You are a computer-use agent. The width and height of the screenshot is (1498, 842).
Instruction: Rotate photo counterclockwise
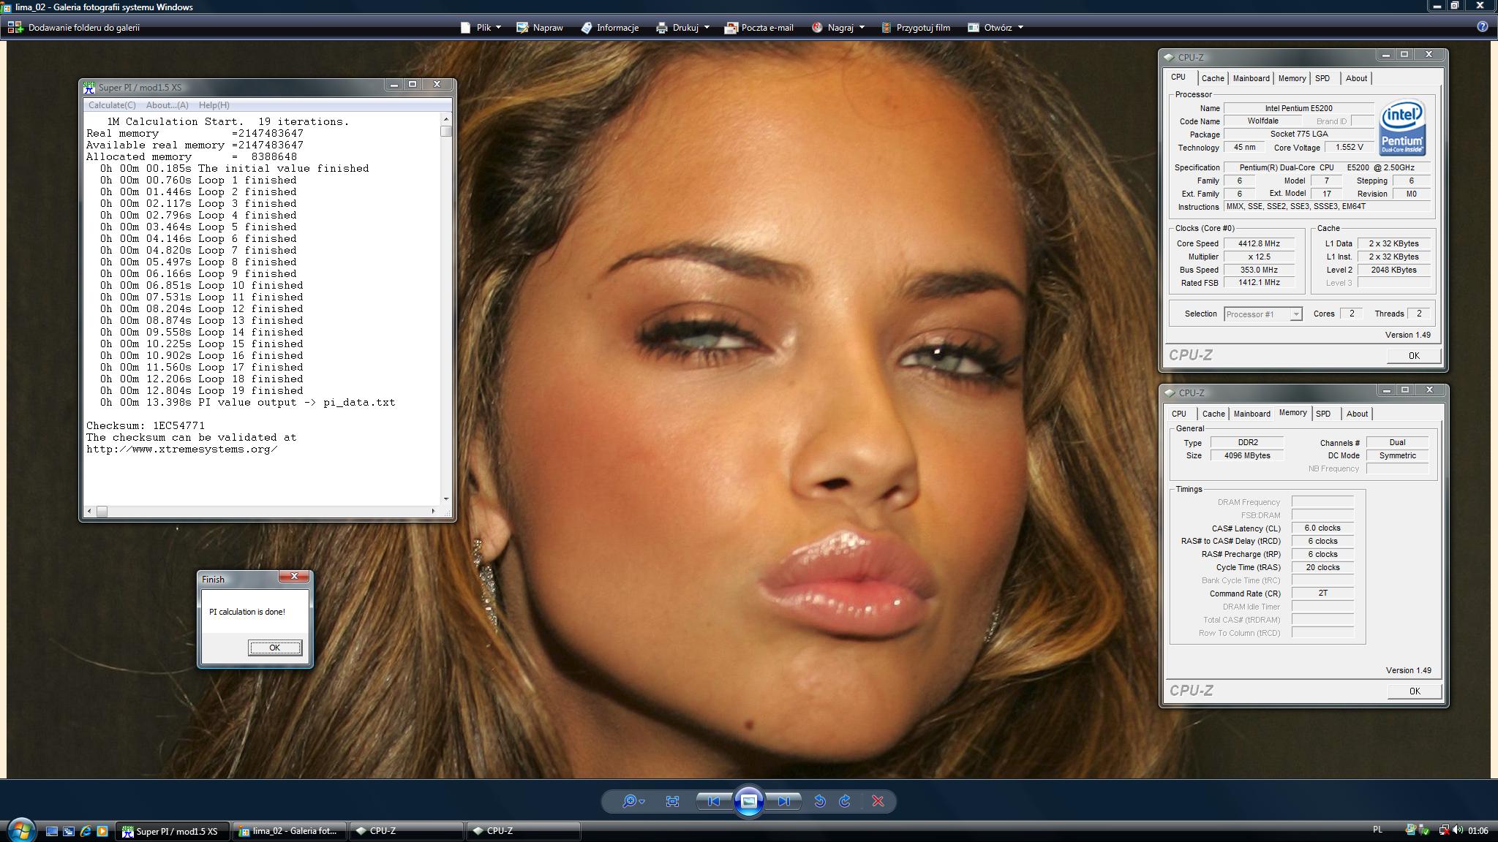(819, 801)
